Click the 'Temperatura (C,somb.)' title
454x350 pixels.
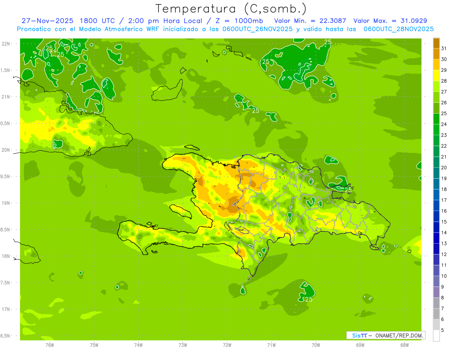[231, 9]
